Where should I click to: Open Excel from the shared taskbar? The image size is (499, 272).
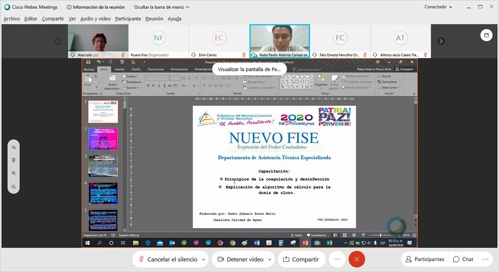[329, 243]
